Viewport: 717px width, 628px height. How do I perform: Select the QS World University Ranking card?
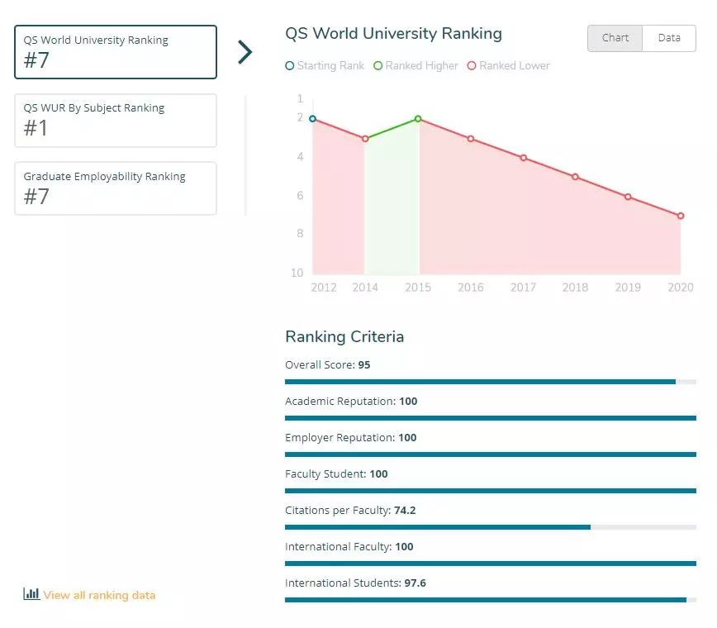(x=116, y=52)
